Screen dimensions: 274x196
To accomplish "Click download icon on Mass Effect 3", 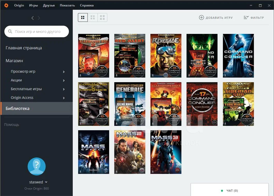I will point(153,172).
